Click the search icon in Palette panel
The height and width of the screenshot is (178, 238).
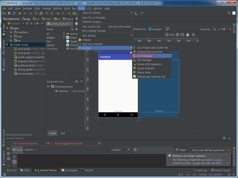(72, 29)
